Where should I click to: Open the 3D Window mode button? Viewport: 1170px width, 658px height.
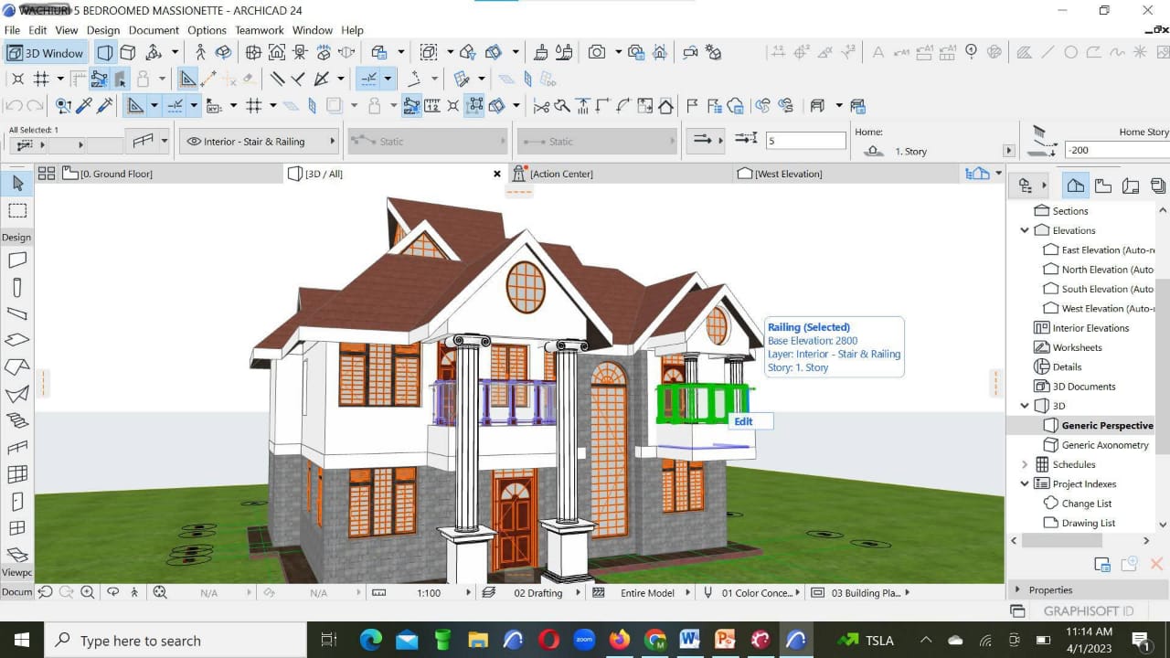pos(44,52)
